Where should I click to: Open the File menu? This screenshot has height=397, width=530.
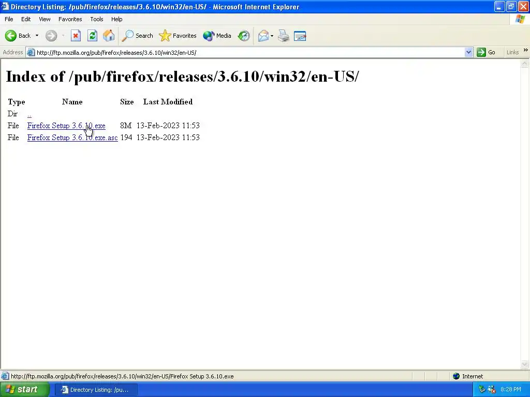9,19
